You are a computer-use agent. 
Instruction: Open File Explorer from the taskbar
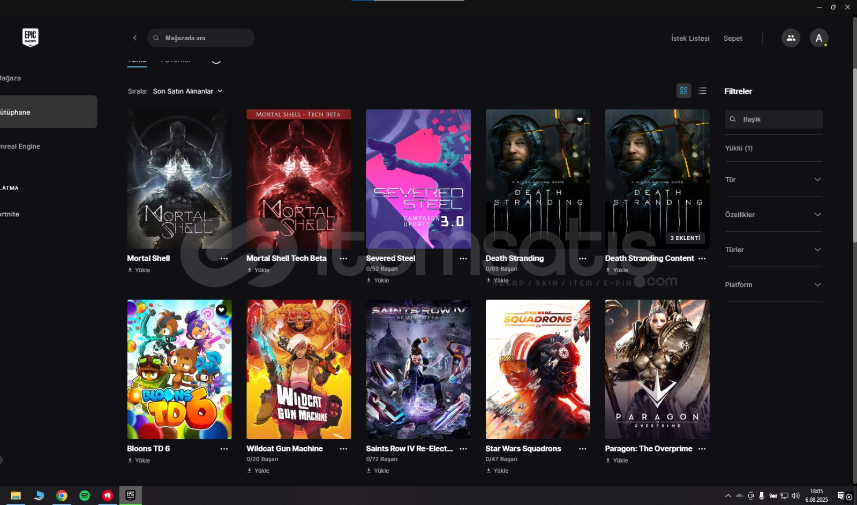coord(16,496)
